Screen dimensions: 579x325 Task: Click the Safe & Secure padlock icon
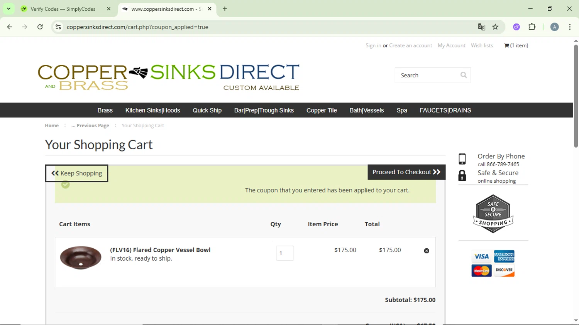pyautogui.click(x=462, y=175)
